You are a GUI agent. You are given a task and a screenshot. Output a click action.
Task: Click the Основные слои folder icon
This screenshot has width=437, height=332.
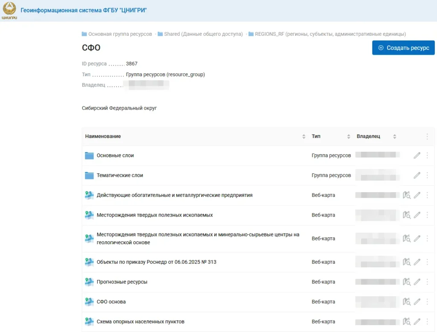[x=89, y=156]
